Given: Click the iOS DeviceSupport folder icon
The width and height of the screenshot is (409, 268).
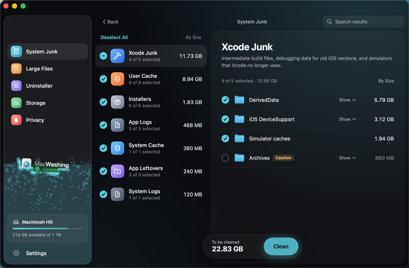Looking at the screenshot, I should pos(240,119).
